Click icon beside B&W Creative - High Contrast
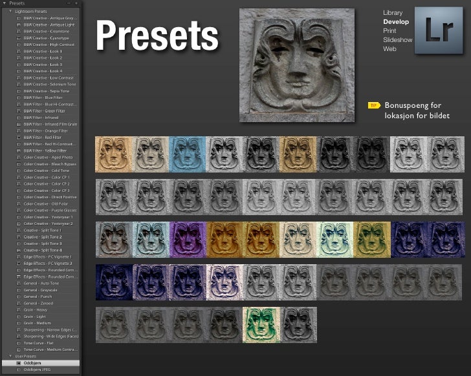 (19, 45)
